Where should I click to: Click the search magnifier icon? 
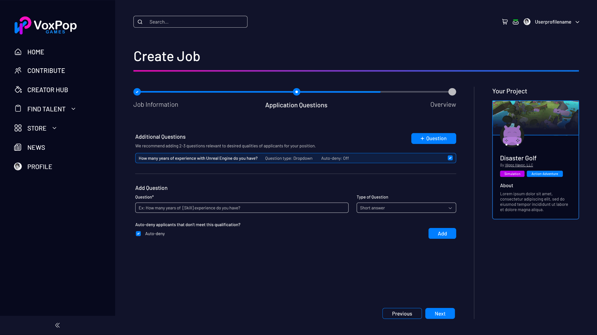click(x=140, y=22)
